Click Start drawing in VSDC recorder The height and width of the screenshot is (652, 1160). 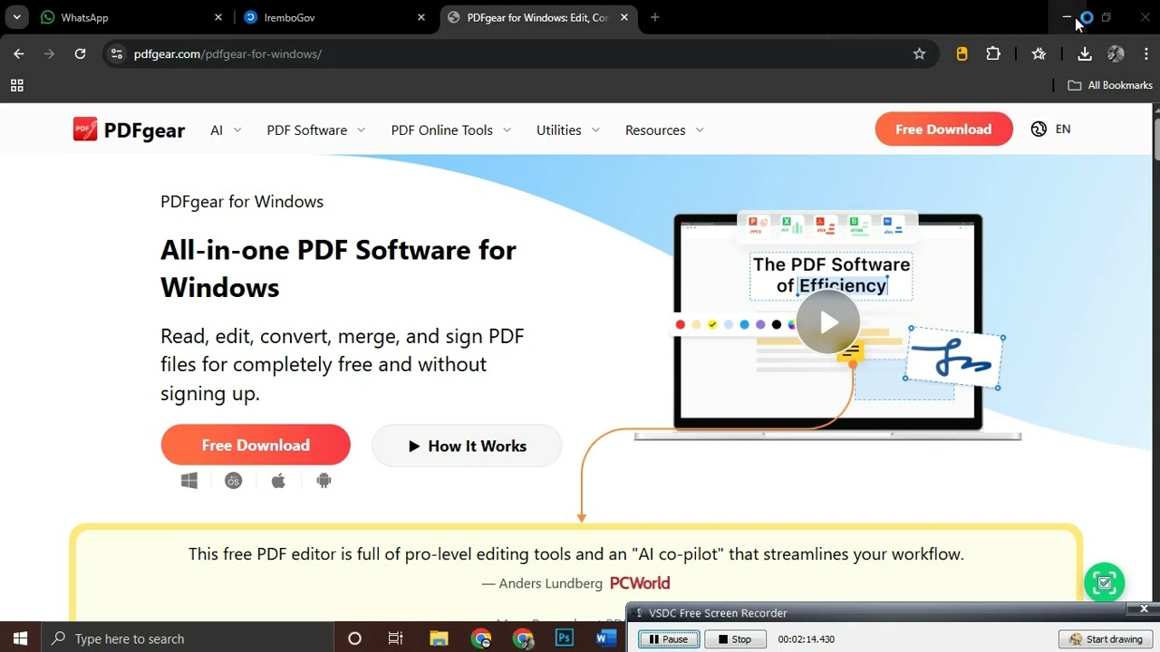point(1106,639)
